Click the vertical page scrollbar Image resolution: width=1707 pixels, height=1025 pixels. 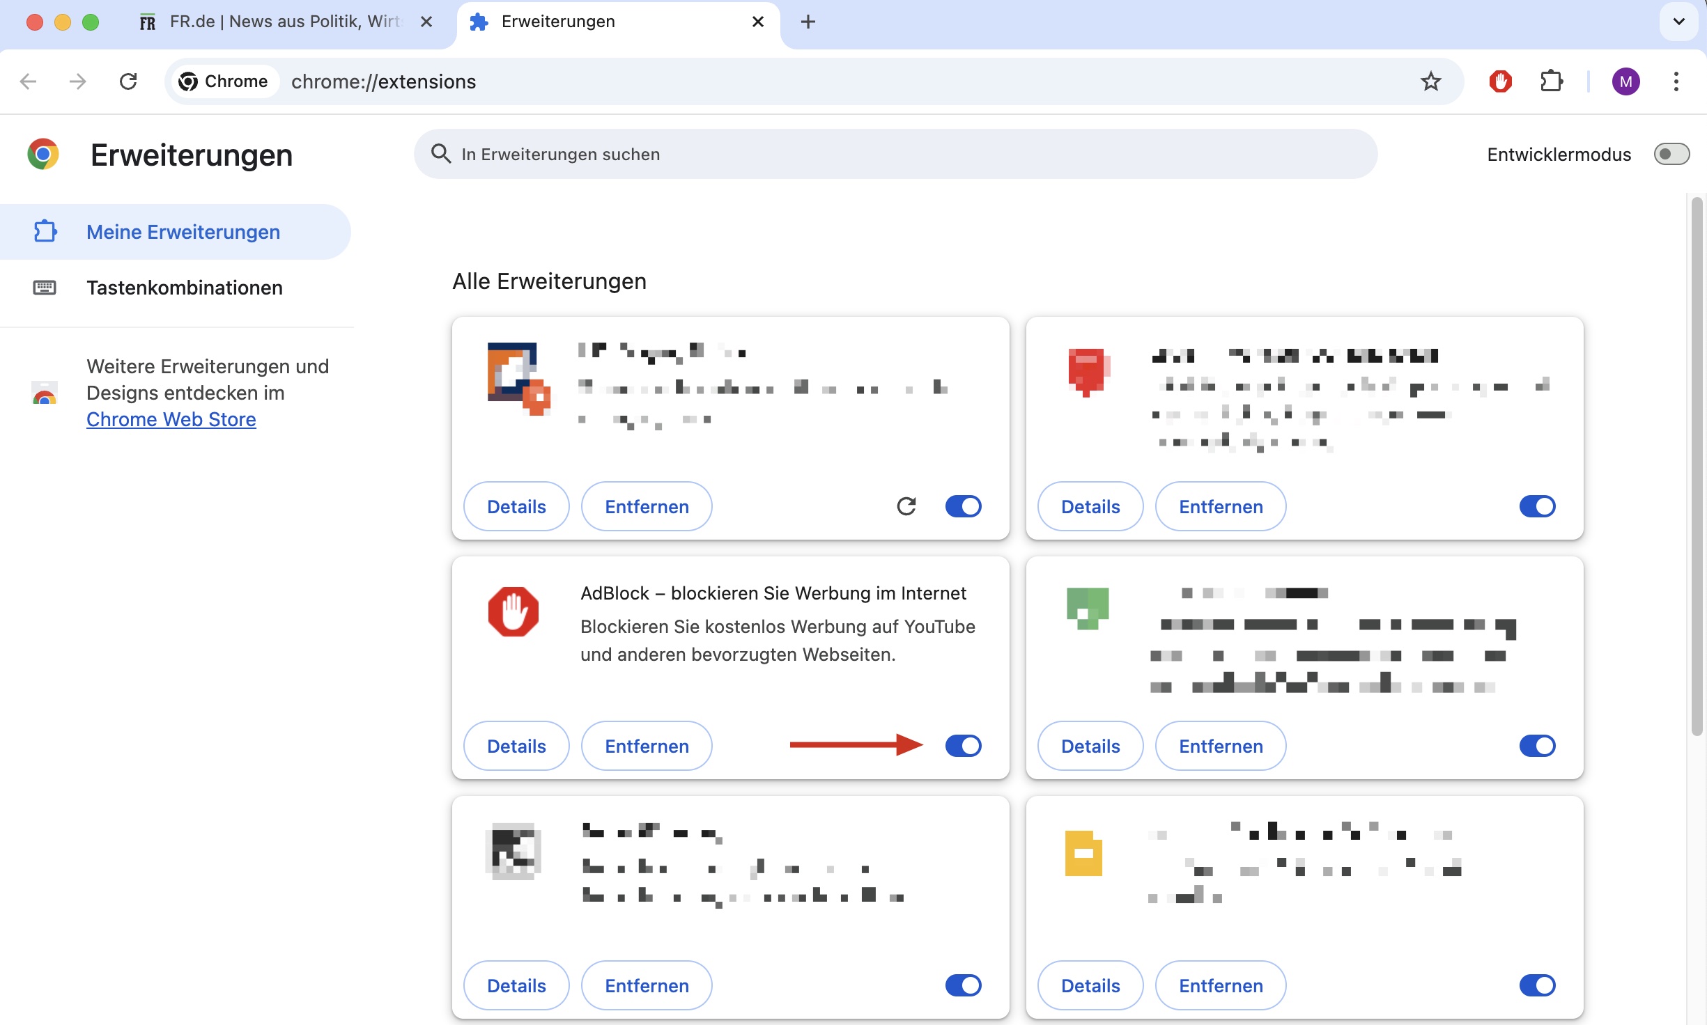tap(1697, 467)
